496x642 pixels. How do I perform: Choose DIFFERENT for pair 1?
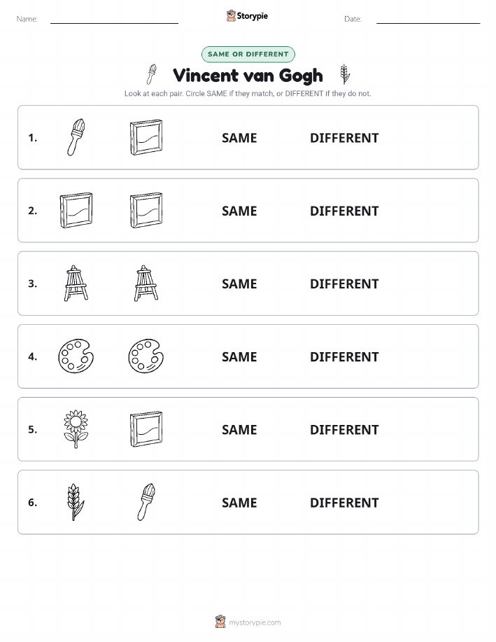[344, 138]
